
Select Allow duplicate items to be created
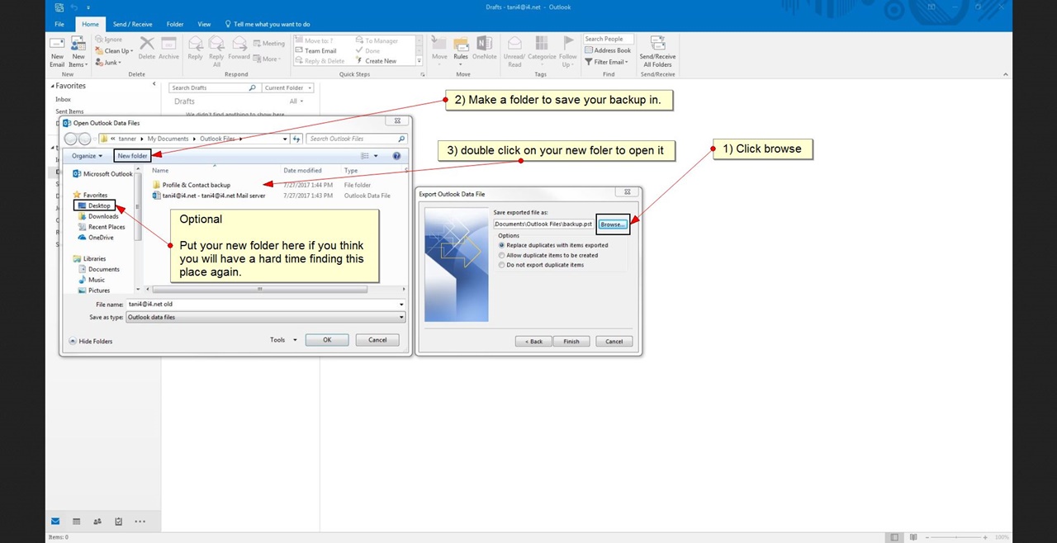tap(501, 255)
